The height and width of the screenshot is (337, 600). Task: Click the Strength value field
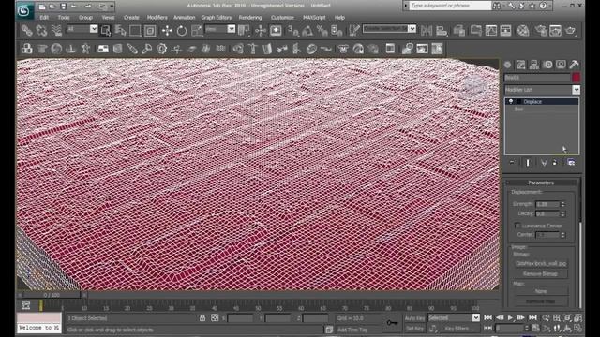(547, 204)
